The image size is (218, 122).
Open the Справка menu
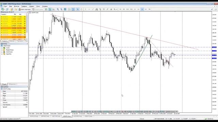[45, 6]
